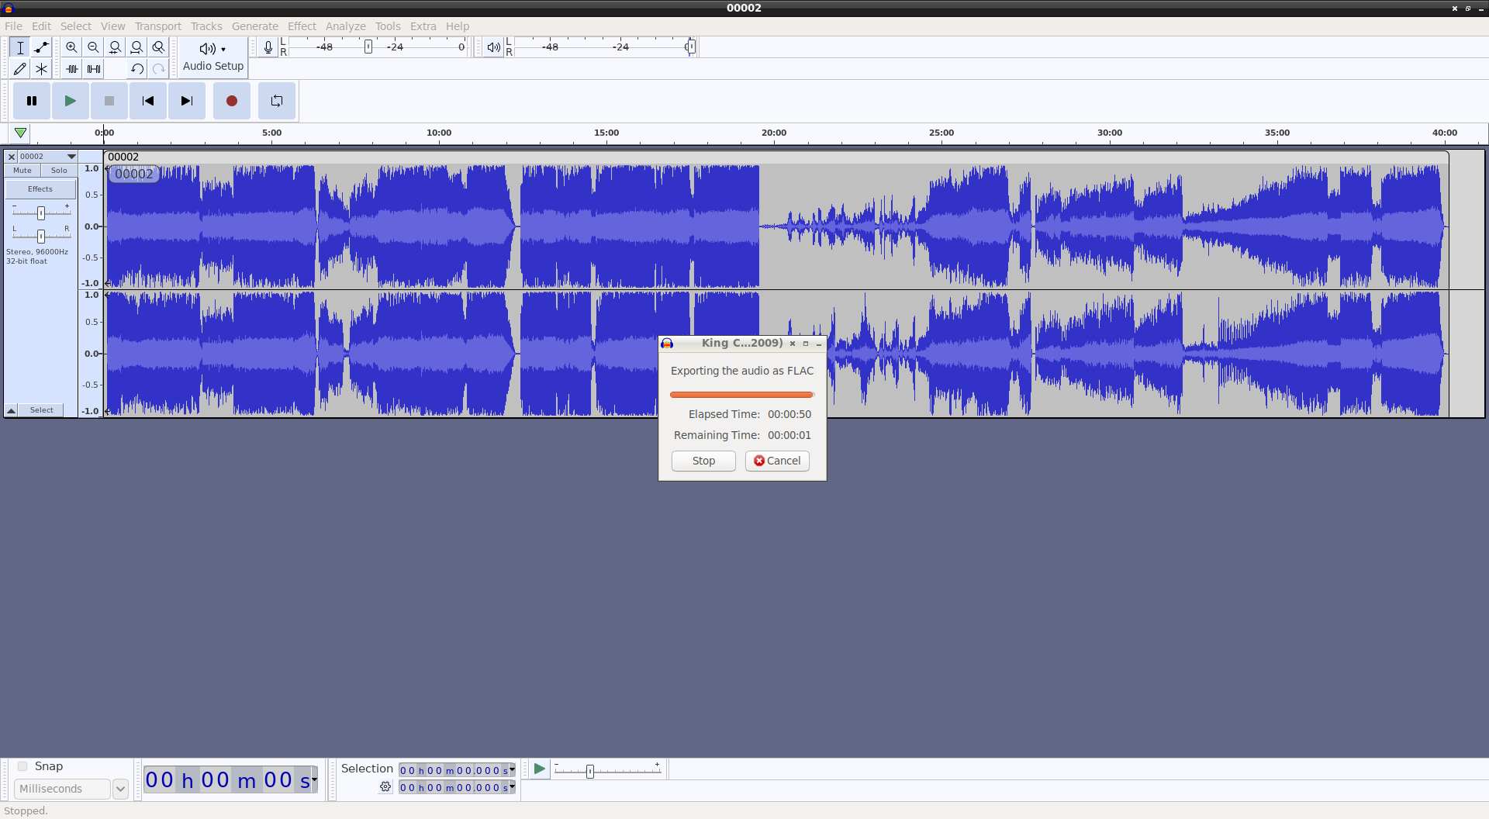Open the Tools menu

tap(389, 26)
